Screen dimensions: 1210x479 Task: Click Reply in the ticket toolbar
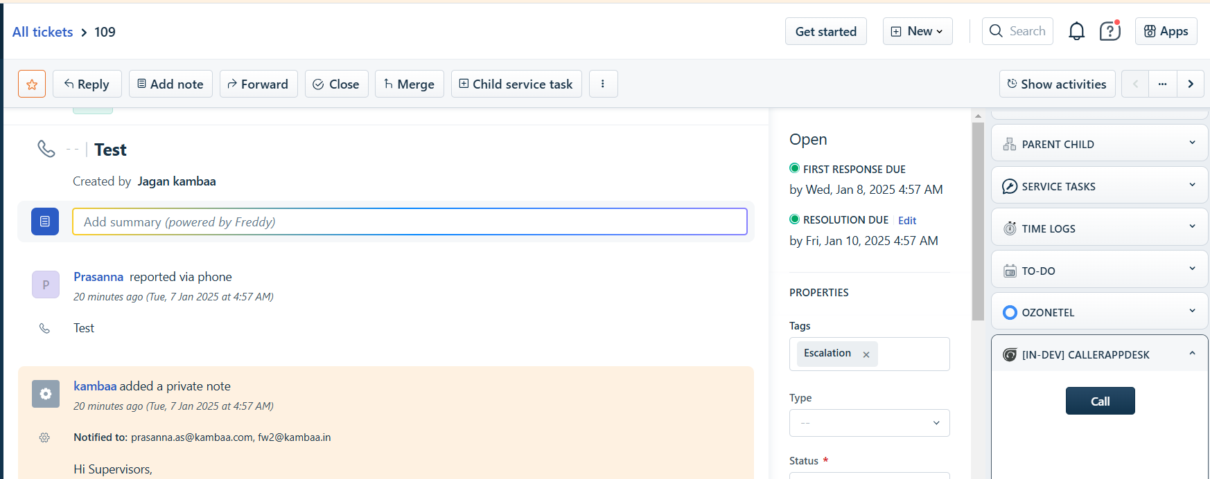point(87,84)
